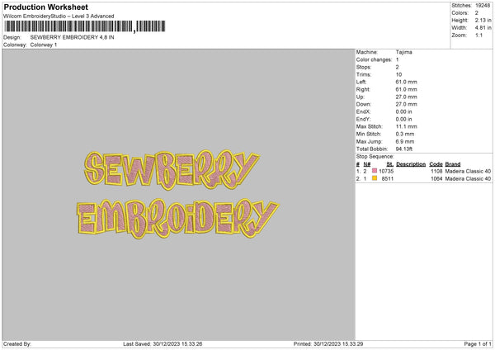
Task: Click the 'Stops:' label
Action: pyautogui.click(x=363, y=68)
